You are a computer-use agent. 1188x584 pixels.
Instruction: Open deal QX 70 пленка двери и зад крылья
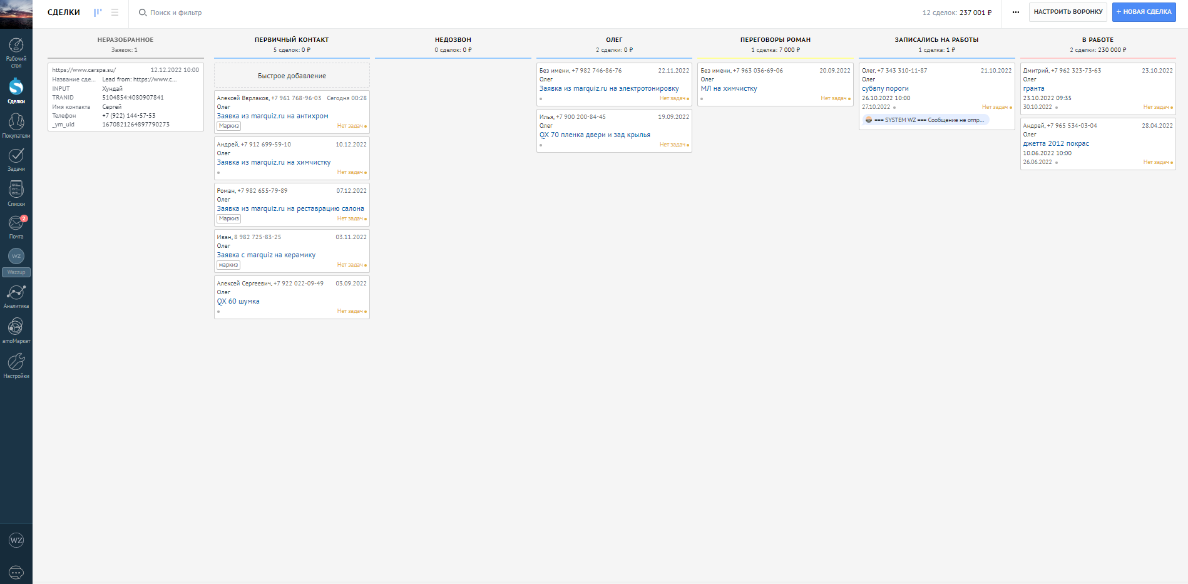[595, 135]
